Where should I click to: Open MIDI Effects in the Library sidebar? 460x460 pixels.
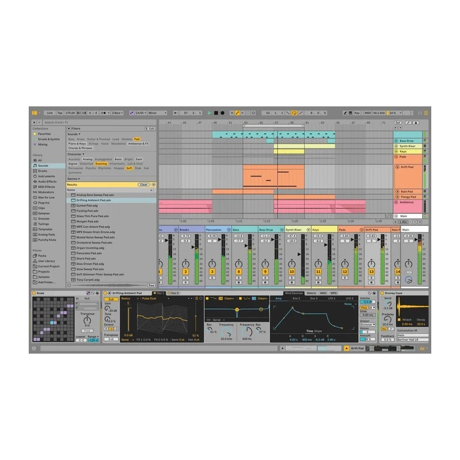coord(47,187)
